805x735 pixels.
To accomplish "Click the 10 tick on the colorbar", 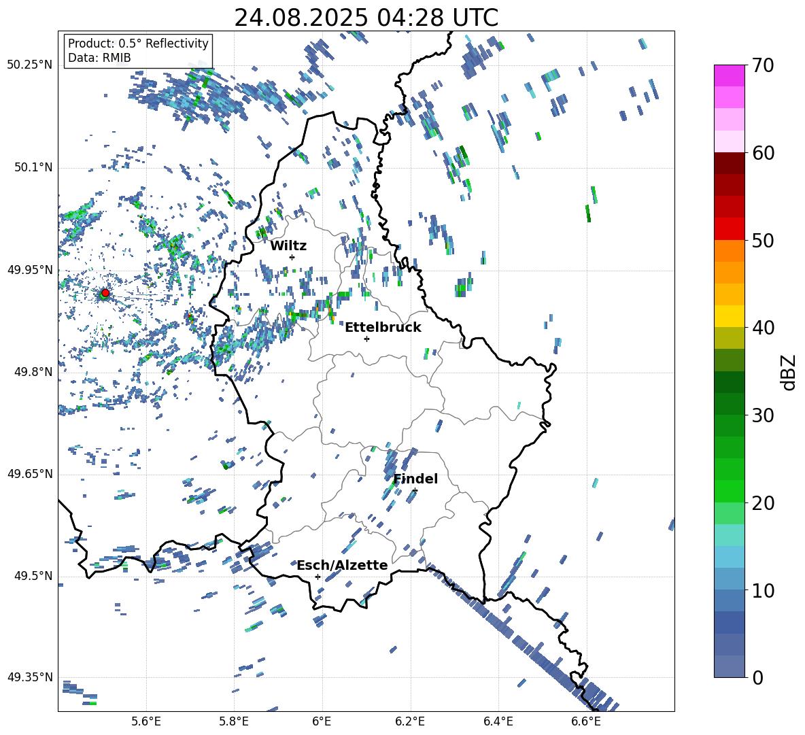I will pos(763,590).
